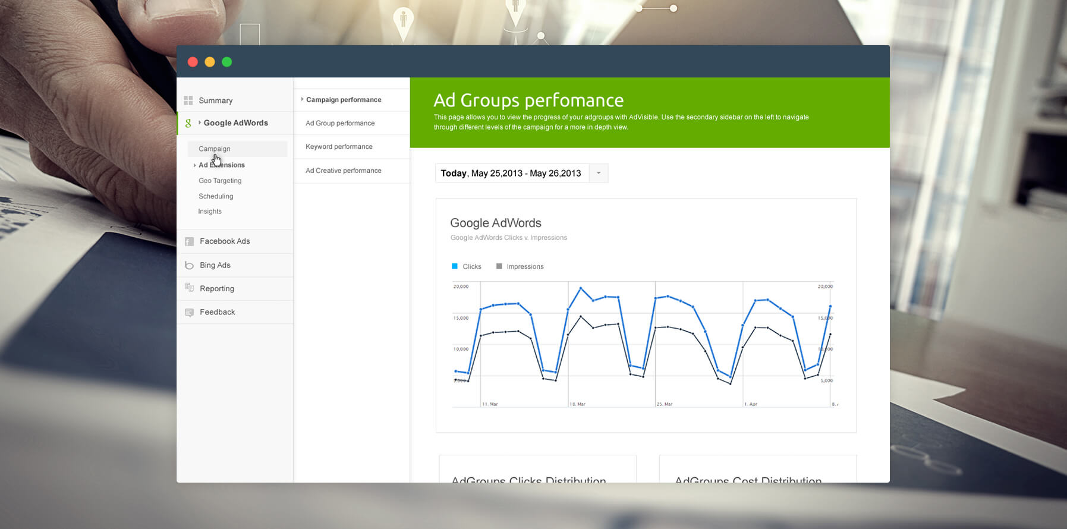Click the Facebook Ads icon
Viewport: 1067px width, 529px height.
[x=189, y=241]
